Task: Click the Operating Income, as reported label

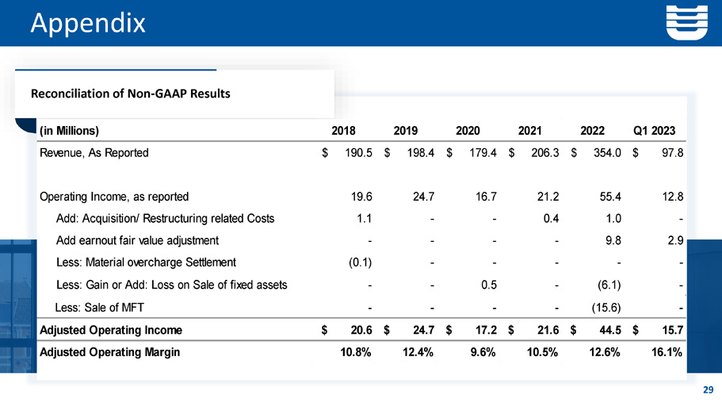Action: point(114,196)
